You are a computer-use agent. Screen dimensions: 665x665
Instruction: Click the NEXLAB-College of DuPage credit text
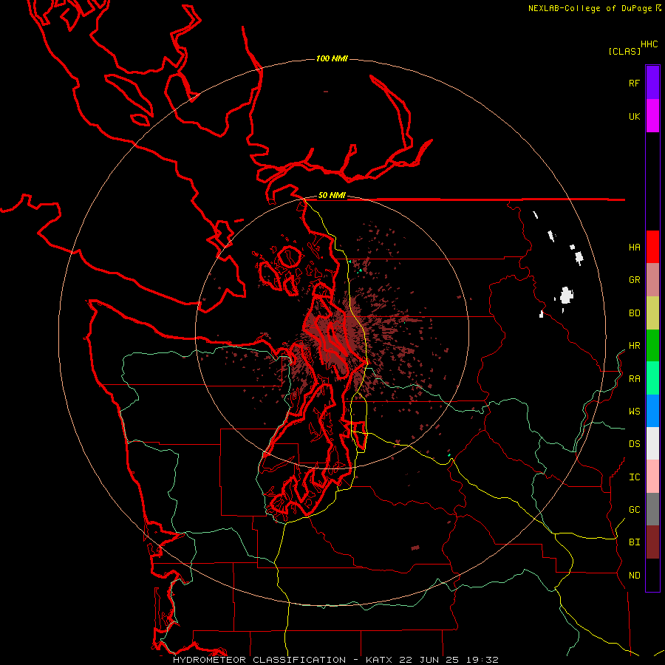594,8
